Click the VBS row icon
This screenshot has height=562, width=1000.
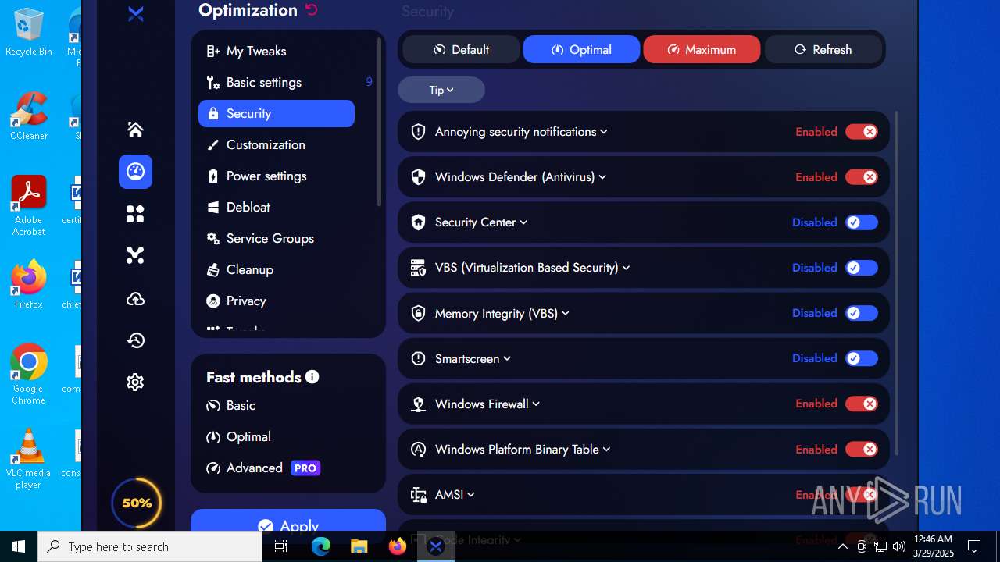[x=418, y=268]
